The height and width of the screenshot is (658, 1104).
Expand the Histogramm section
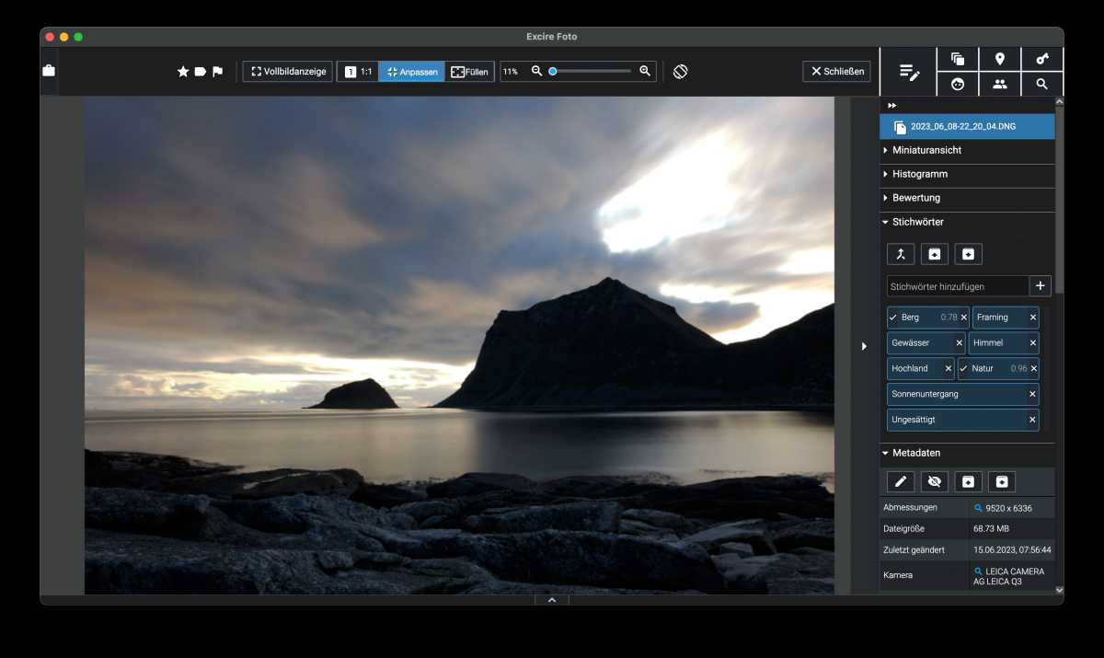tap(967, 174)
